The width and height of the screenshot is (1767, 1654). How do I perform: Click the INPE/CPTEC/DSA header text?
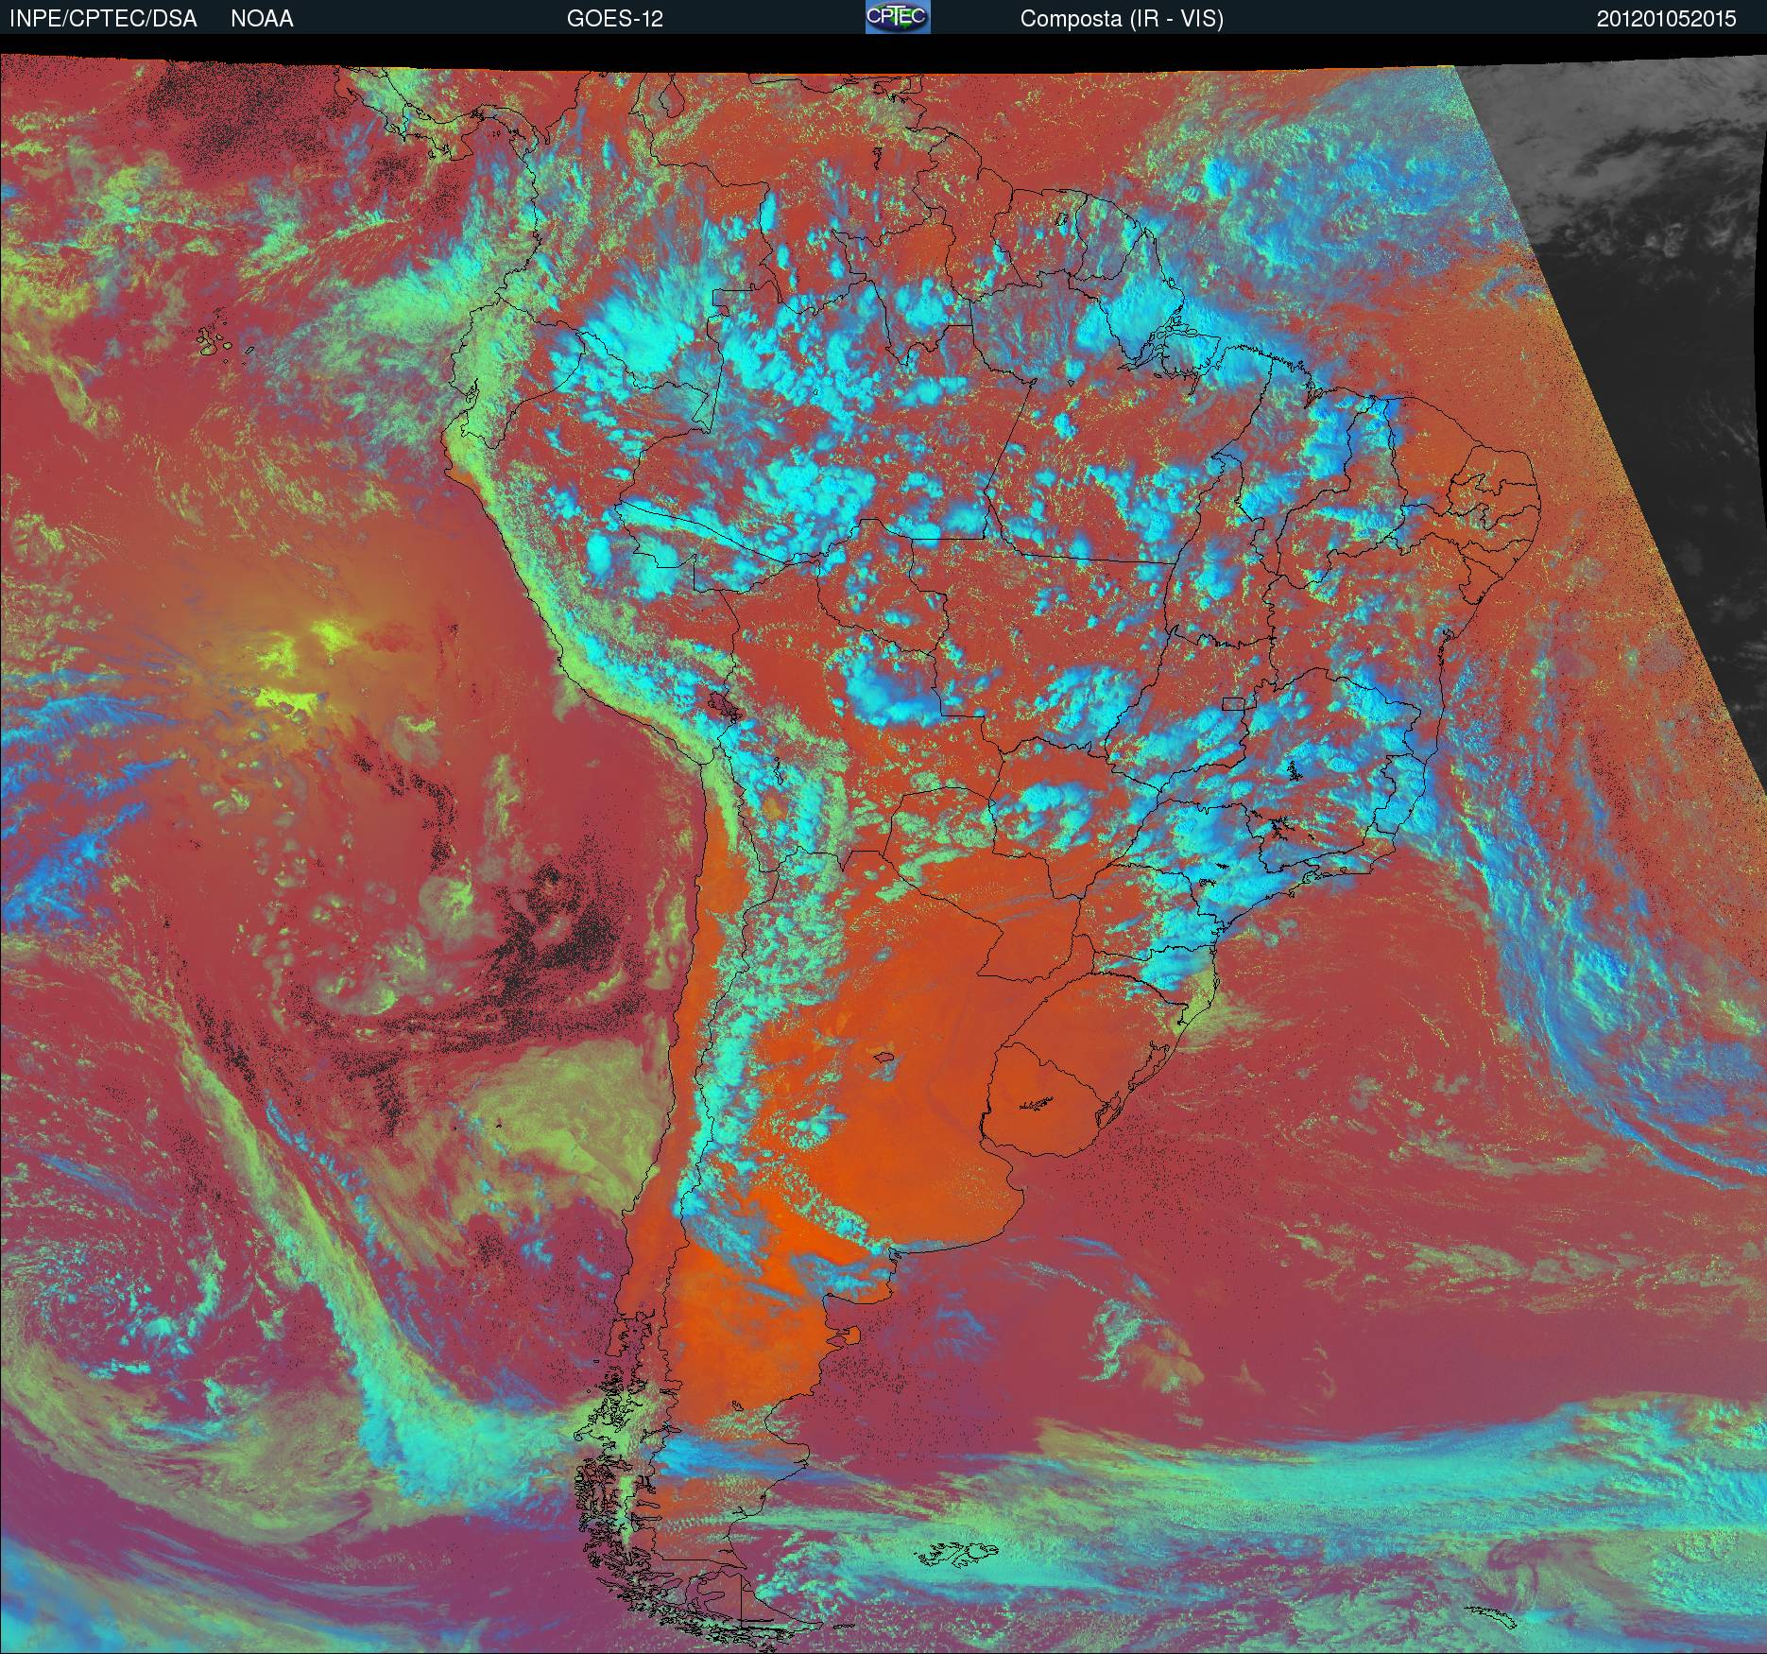pyautogui.click(x=103, y=19)
